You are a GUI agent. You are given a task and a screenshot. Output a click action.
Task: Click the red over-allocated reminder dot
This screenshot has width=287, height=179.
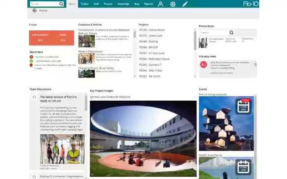click(31, 65)
